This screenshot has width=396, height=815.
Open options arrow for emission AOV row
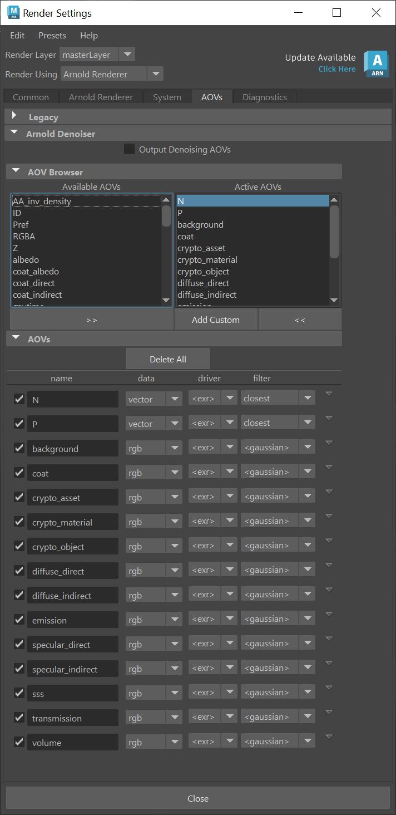329,615
